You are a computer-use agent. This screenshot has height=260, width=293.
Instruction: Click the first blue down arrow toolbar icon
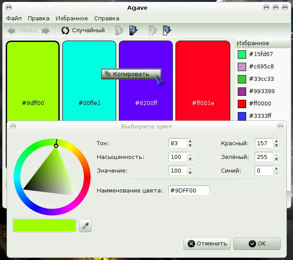[133, 30]
